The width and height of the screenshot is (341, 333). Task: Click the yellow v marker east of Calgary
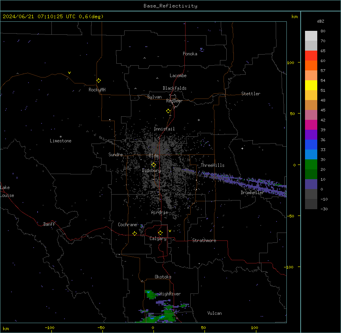(170, 231)
